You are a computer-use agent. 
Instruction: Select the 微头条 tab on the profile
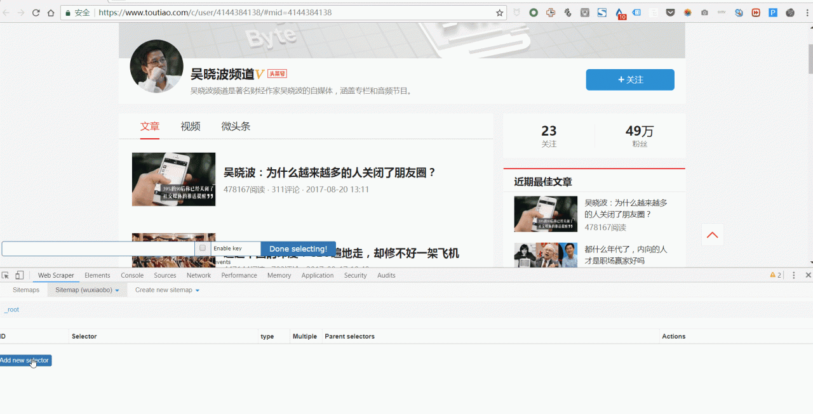coord(236,126)
